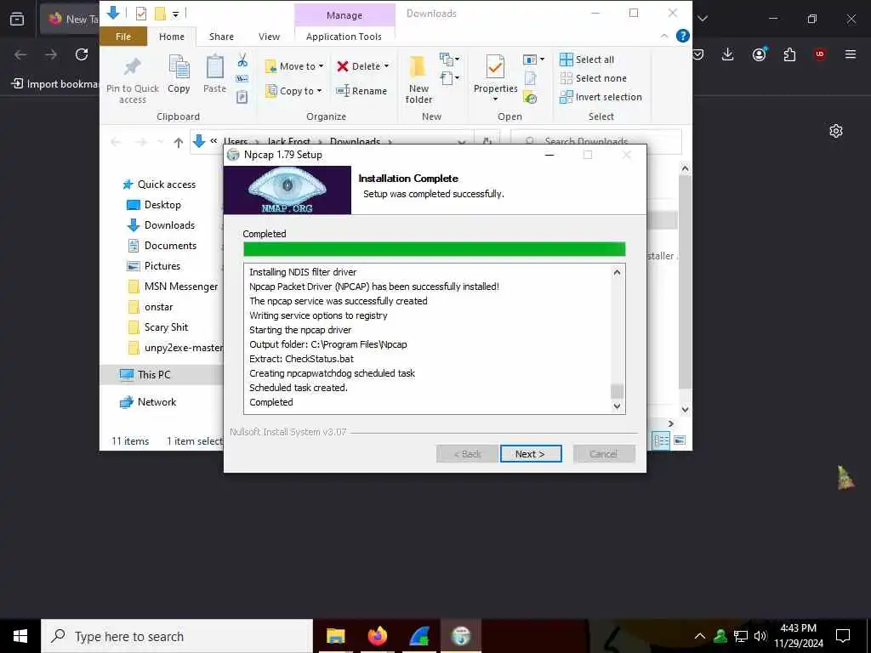Switch to Large icons view in Explorer

coord(680,440)
